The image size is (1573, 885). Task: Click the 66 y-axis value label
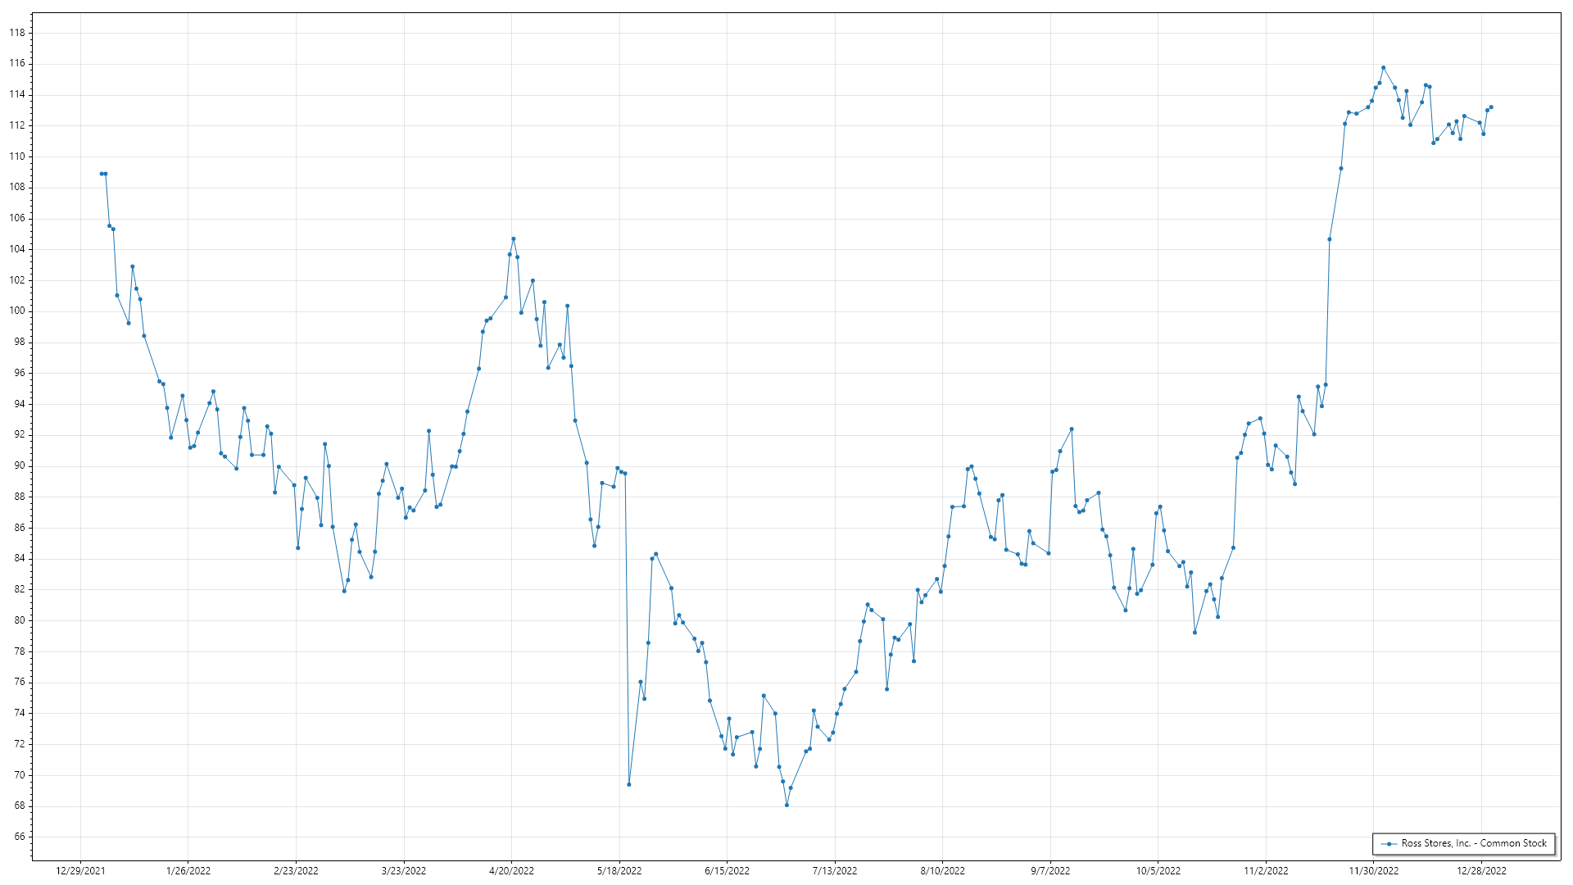20,837
